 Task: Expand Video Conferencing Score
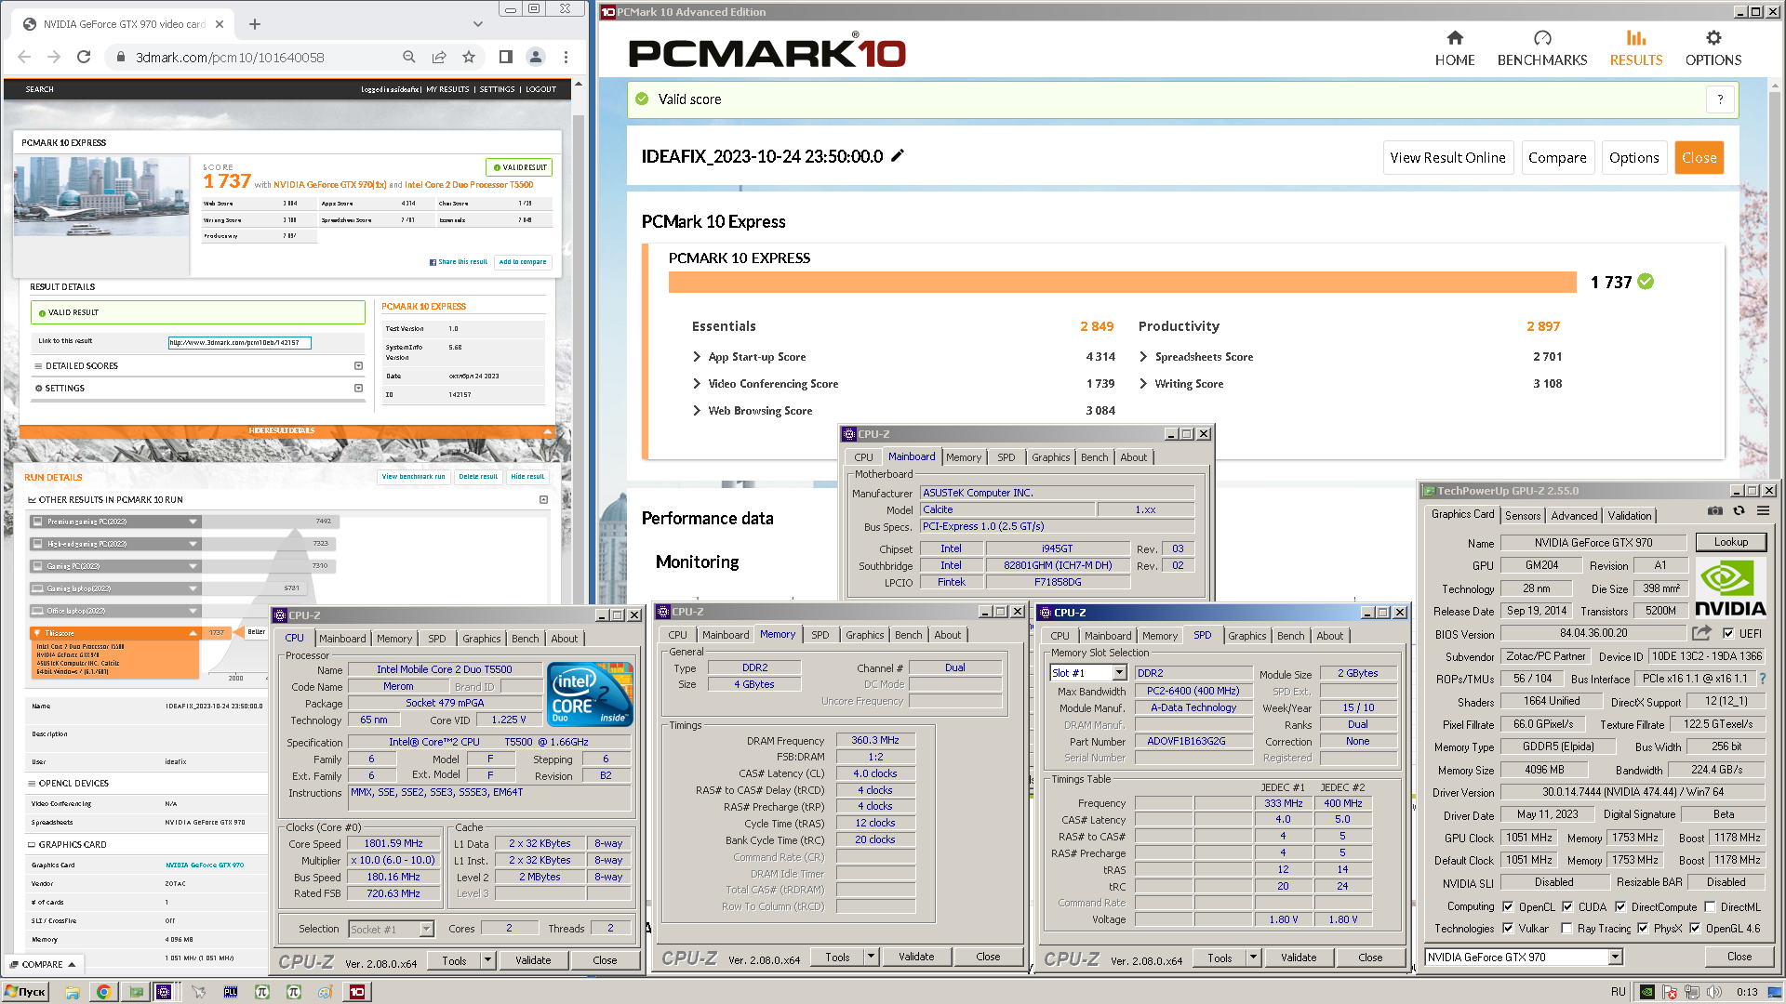697,384
